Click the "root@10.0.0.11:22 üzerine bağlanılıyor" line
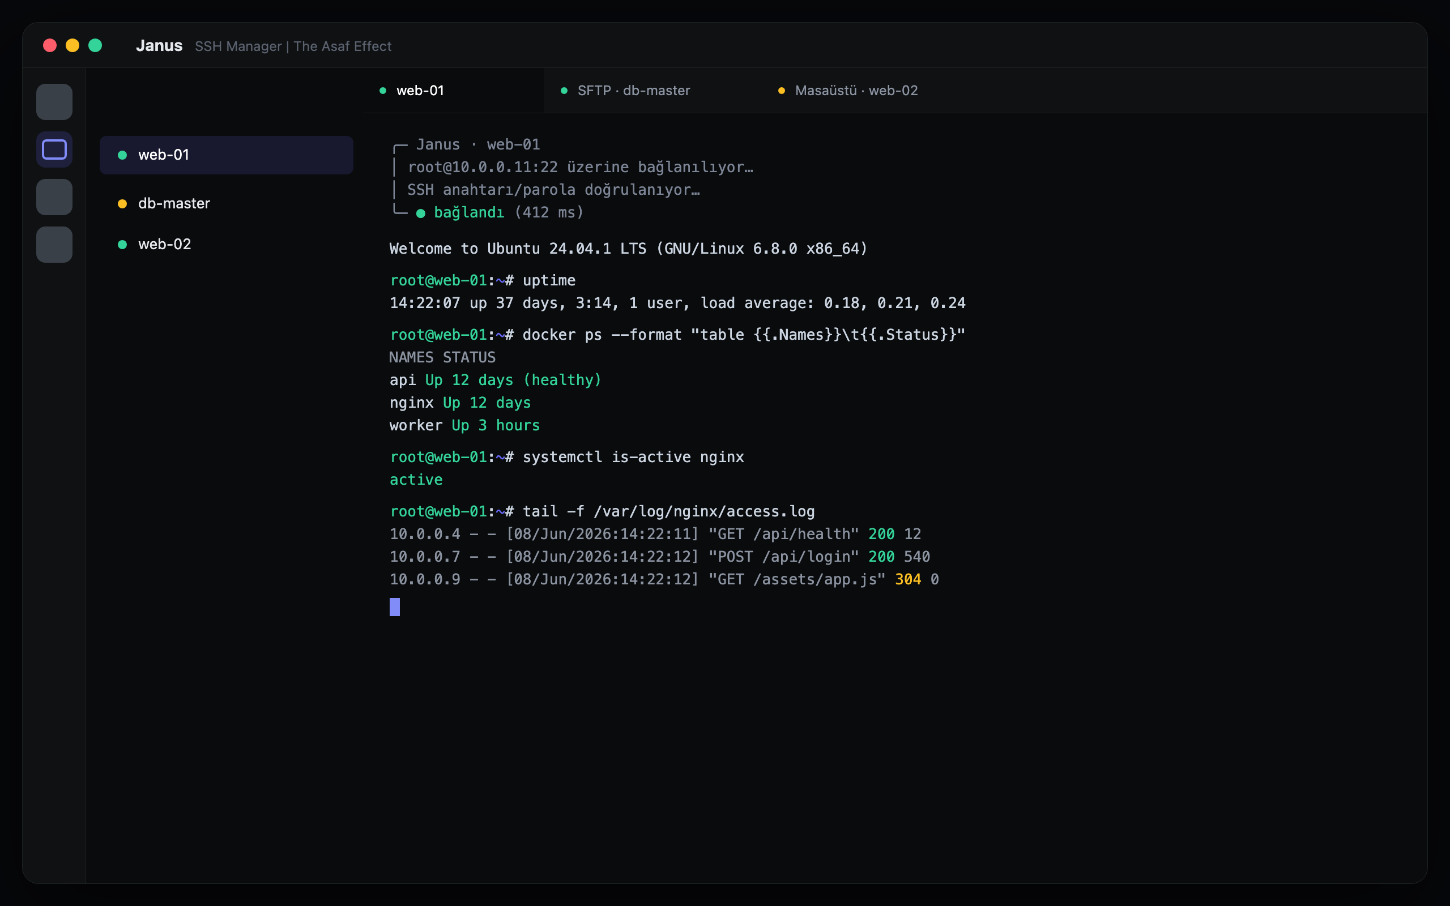 [580, 167]
